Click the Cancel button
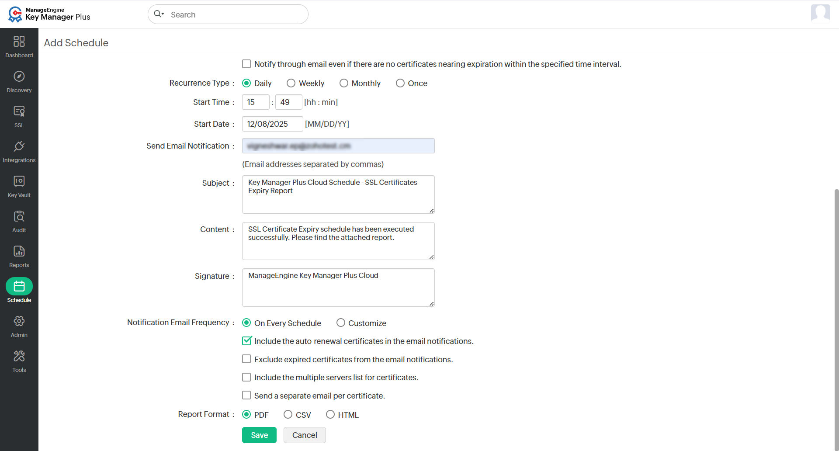The height and width of the screenshot is (451, 839). pos(305,435)
